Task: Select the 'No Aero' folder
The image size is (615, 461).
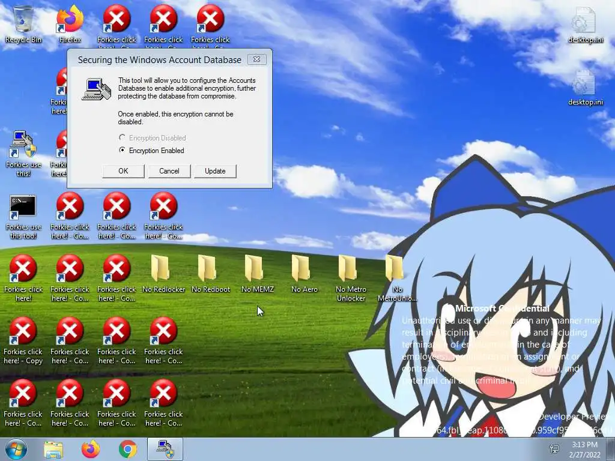Action: pyautogui.click(x=304, y=274)
